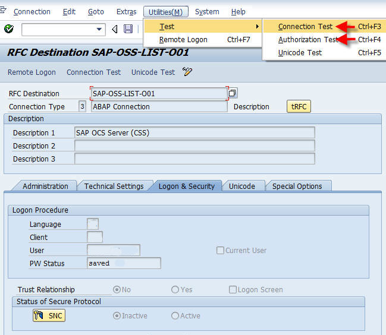Select Trust Relationship No radio button
Viewport: 386px width, 335px height.
click(x=117, y=289)
